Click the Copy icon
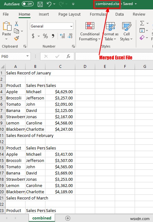The image size is (153, 222). 16,31
